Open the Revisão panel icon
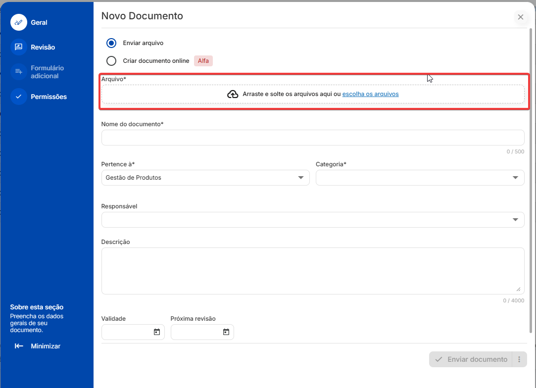This screenshot has height=388, width=536. (x=19, y=47)
